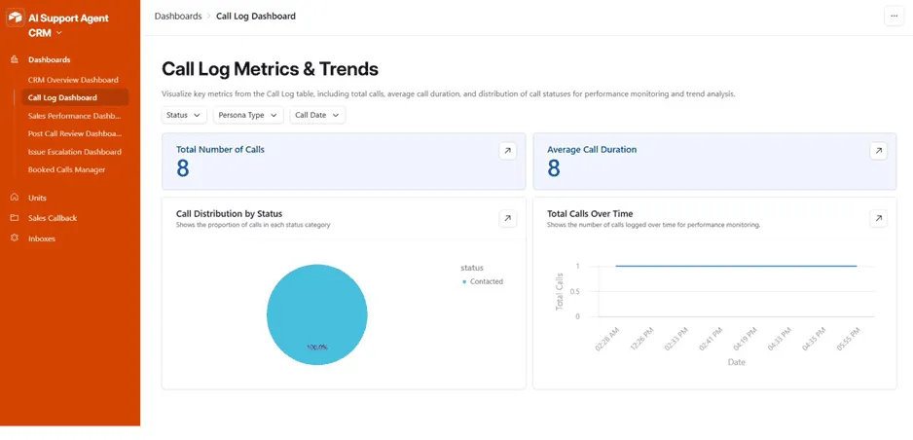Click the Units home icon
This screenshot has width=913, height=440.
(15, 198)
